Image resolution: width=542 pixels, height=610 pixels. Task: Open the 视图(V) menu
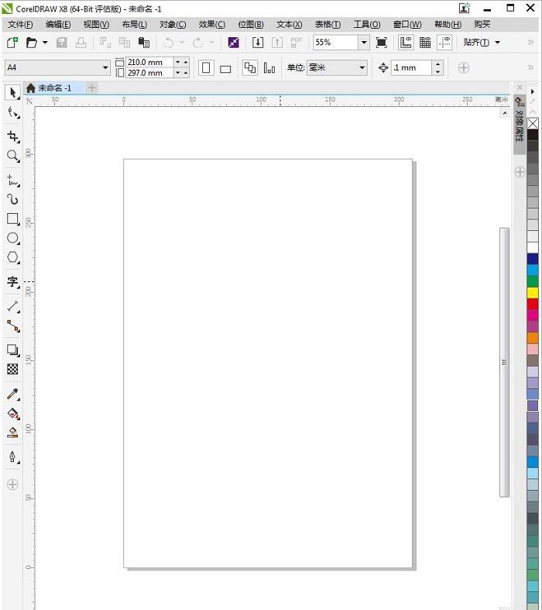96,25
